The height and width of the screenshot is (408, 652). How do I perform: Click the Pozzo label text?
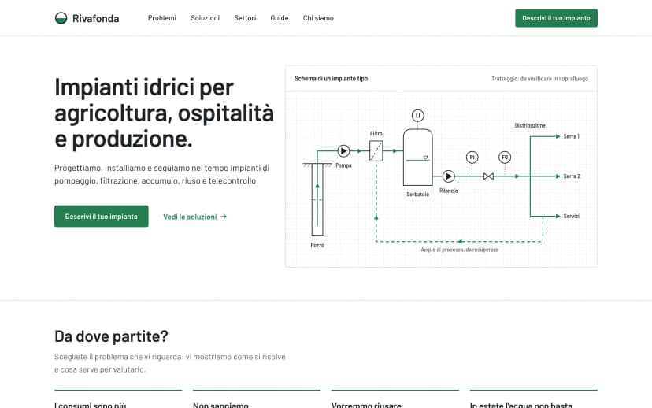[x=317, y=246]
